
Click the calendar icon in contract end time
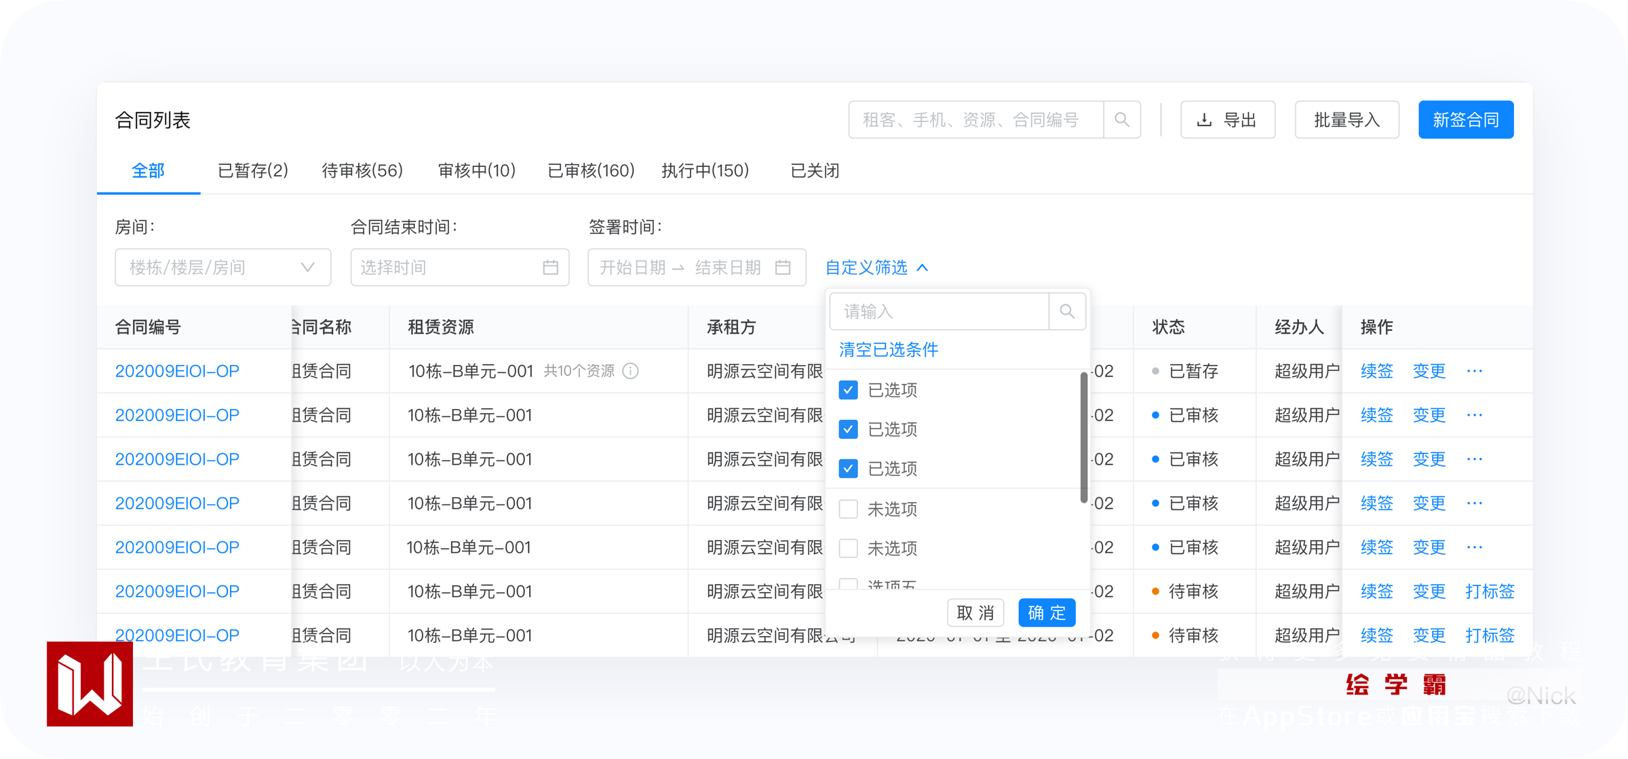[550, 267]
